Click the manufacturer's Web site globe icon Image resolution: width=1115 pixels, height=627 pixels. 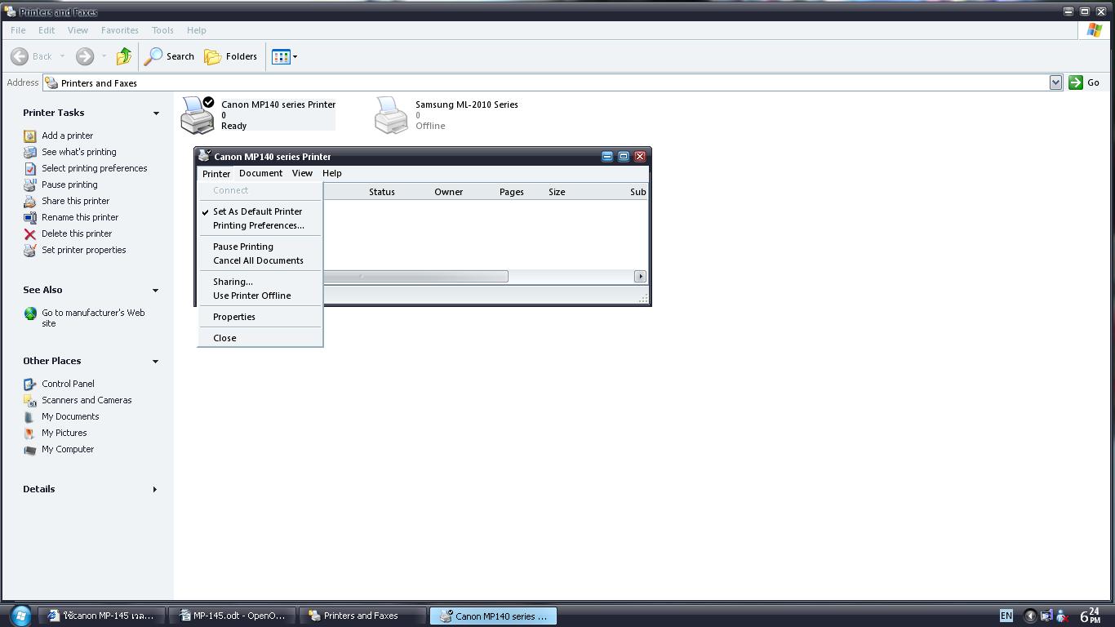pyautogui.click(x=30, y=313)
